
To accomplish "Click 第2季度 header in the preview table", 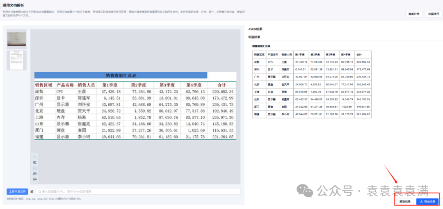I will [x=139, y=85].
